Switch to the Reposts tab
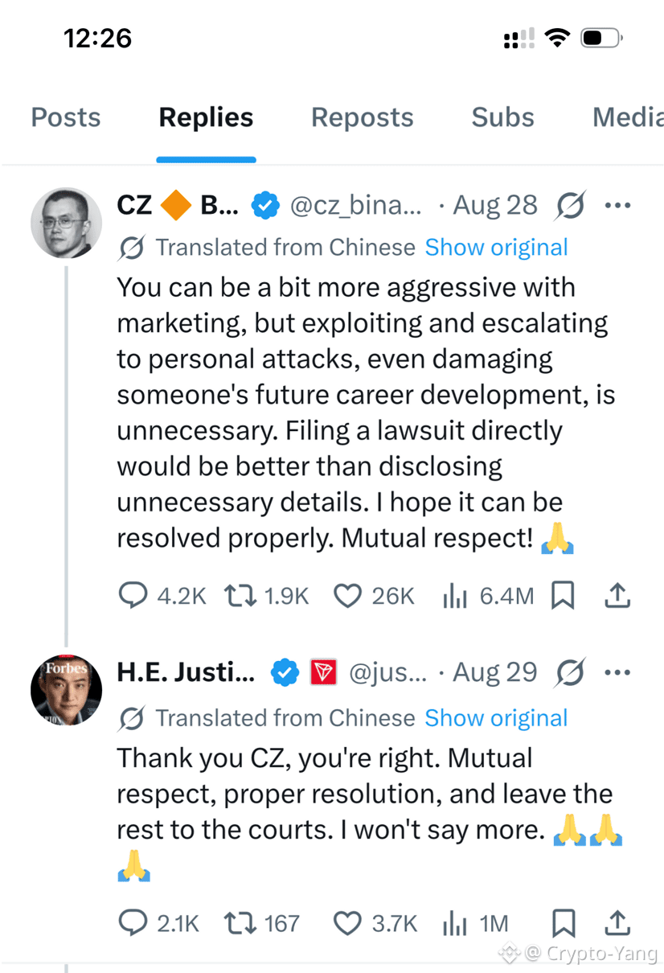This screenshot has height=973, width=664. [x=363, y=117]
